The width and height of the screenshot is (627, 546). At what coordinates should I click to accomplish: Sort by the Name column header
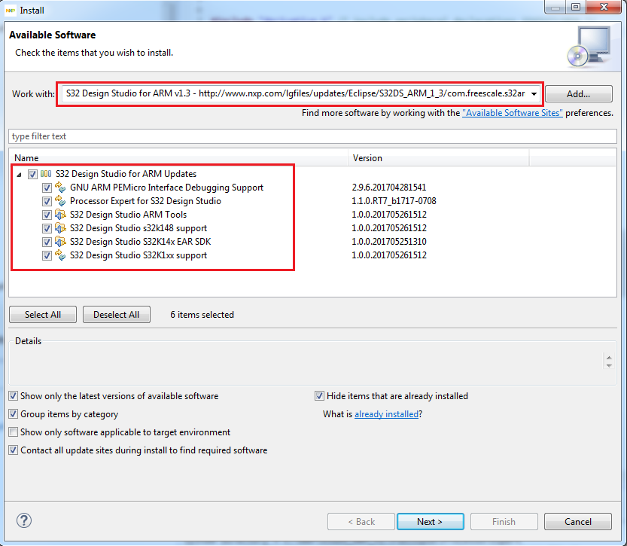tap(178, 158)
